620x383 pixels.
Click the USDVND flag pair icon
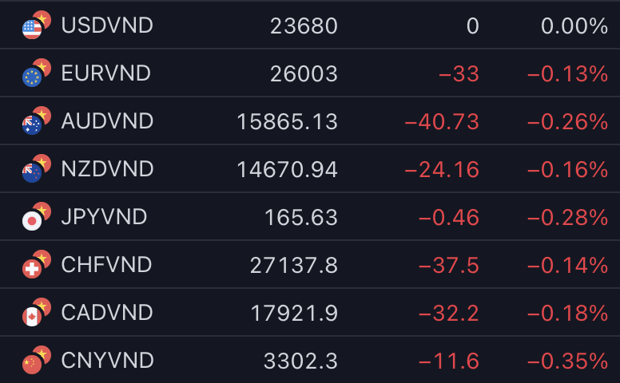(x=37, y=25)
